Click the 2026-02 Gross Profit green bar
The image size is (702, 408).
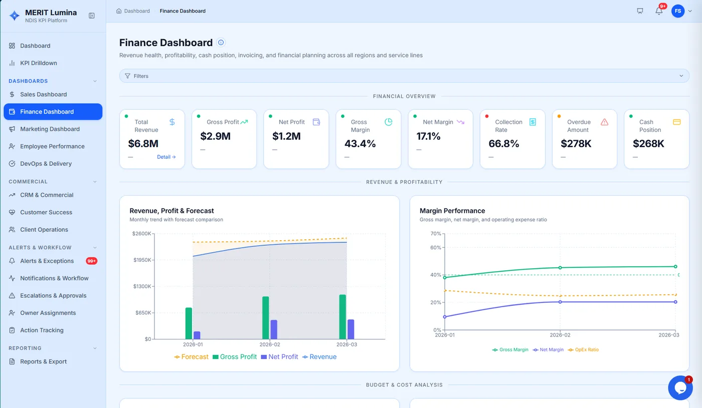[266, 318]
